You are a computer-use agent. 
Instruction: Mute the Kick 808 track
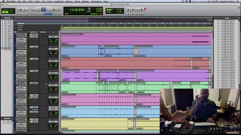25,85
